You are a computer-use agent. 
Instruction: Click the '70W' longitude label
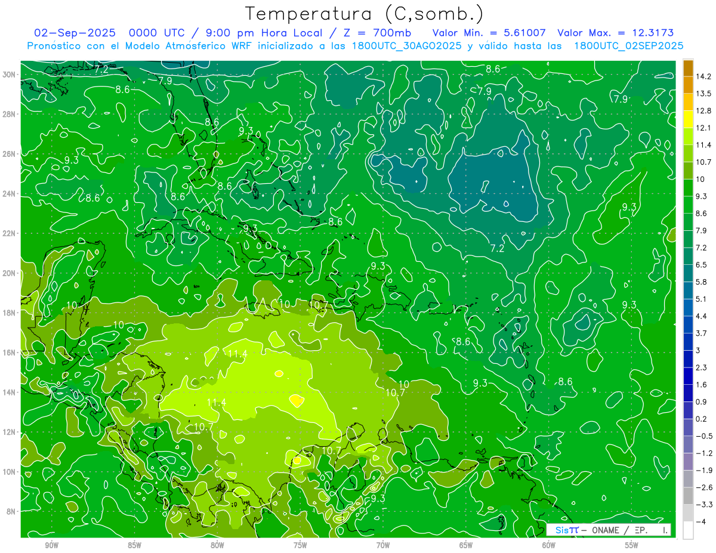point(383,545)
